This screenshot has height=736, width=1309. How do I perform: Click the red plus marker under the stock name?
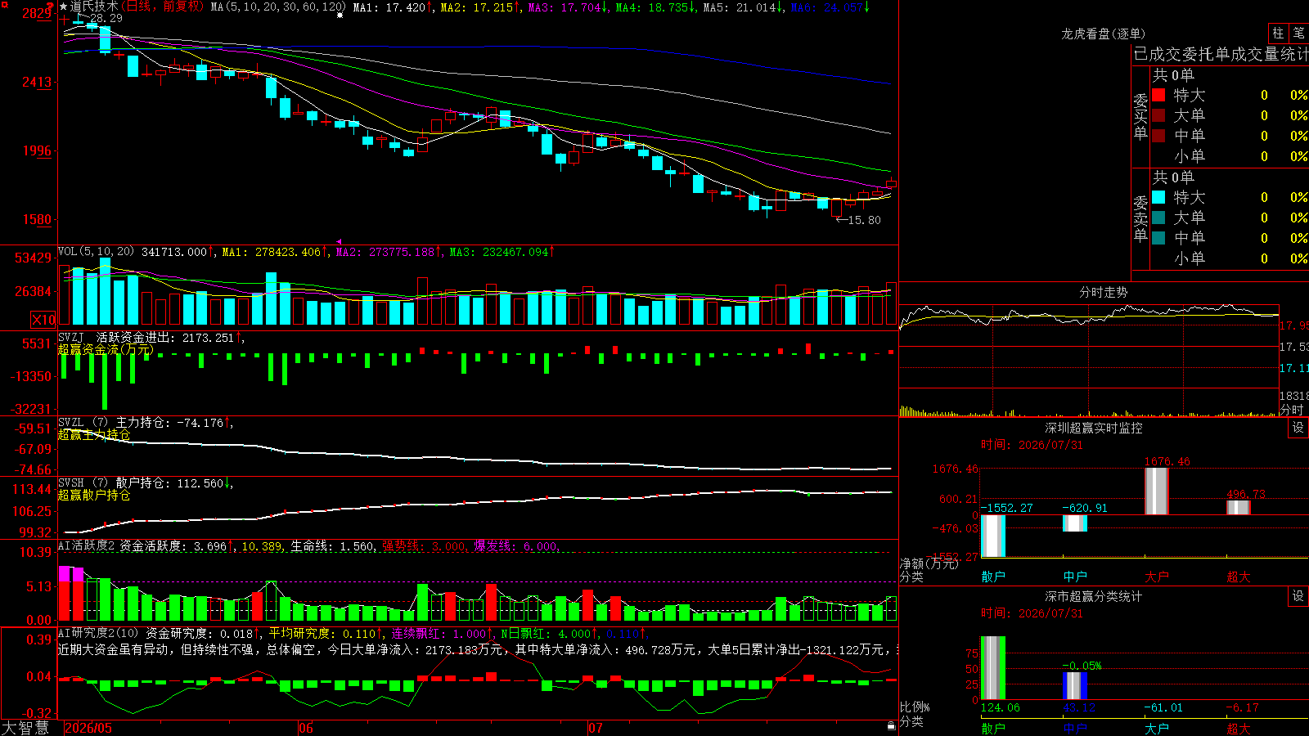click(64, 18)
